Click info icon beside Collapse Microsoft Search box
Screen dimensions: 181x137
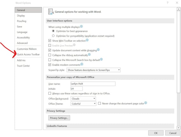(101, 59)
